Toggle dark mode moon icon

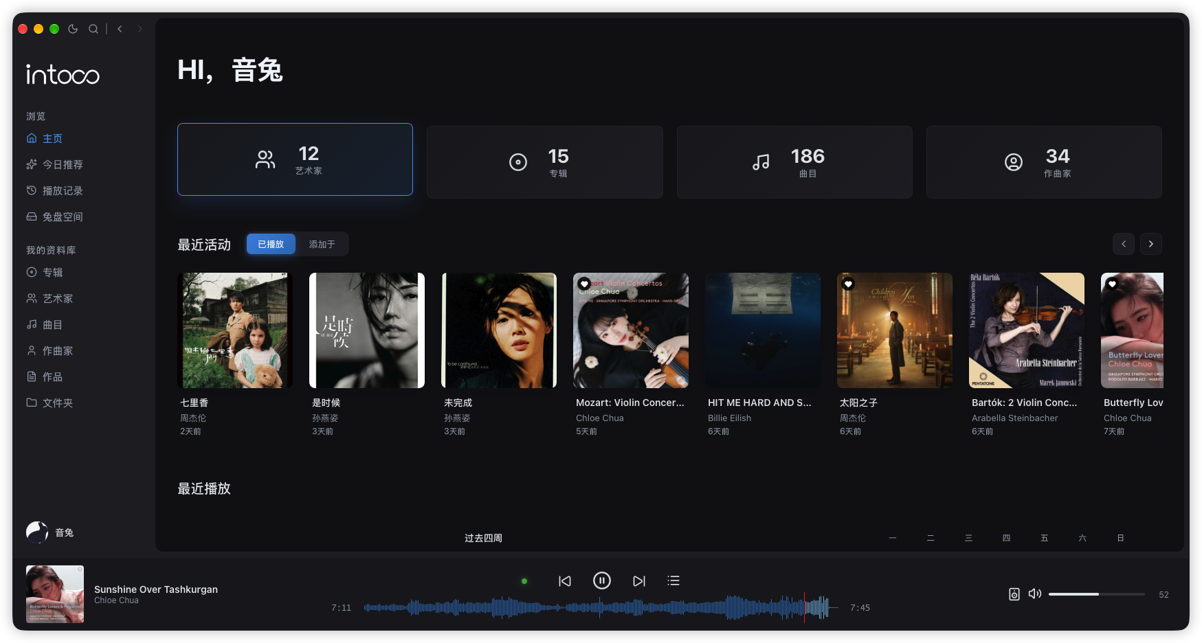[73, 29]
